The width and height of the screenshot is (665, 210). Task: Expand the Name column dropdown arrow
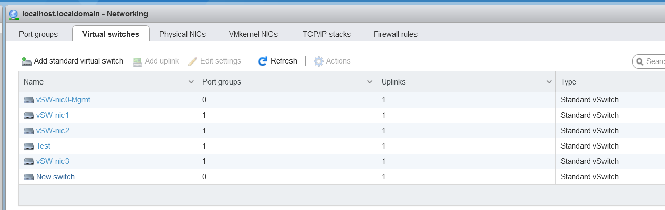click(x=191, y=82)
